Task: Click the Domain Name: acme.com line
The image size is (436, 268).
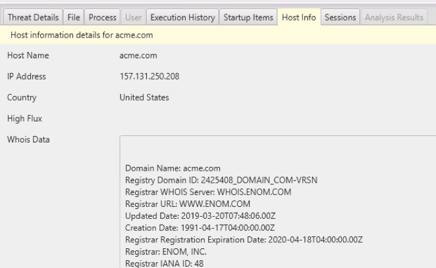Action: [x=173, y=168]
